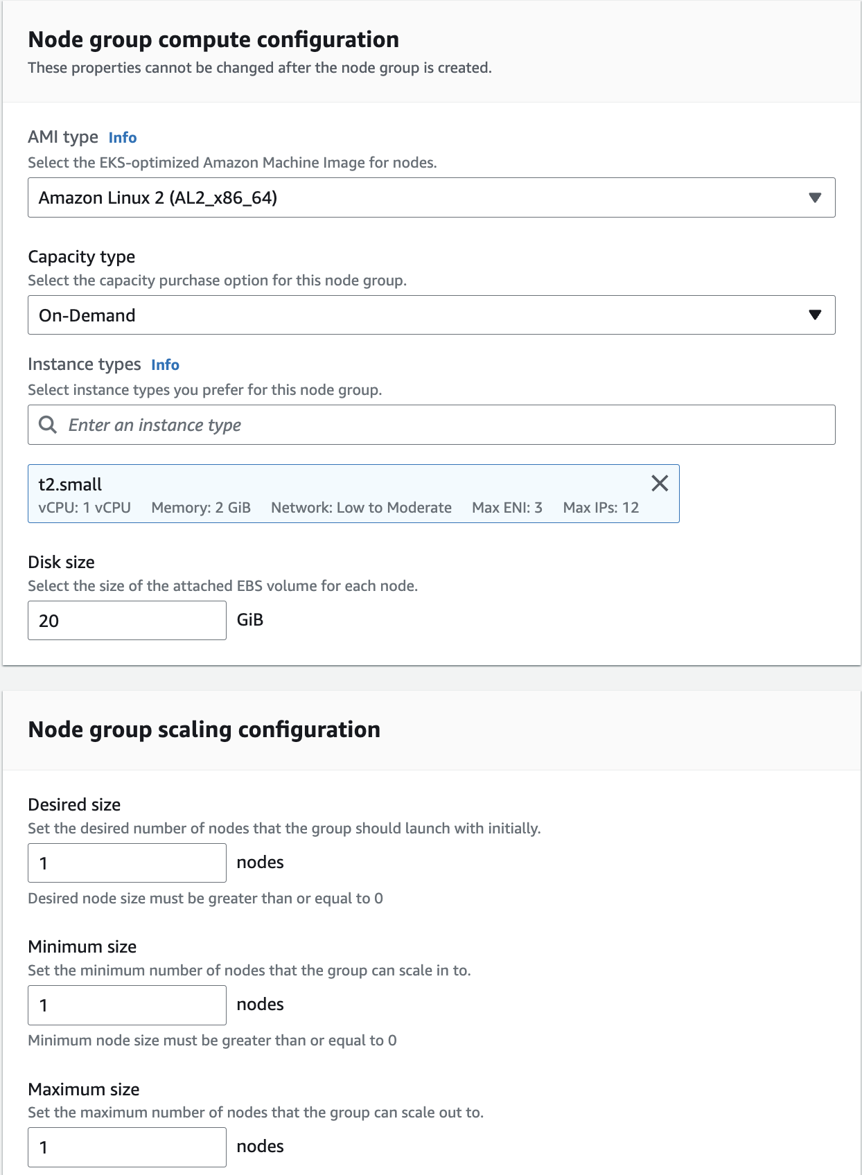Click the Info link beside AMI type
Viewport: 862px width, 1175px height.
tap(123, 137)
